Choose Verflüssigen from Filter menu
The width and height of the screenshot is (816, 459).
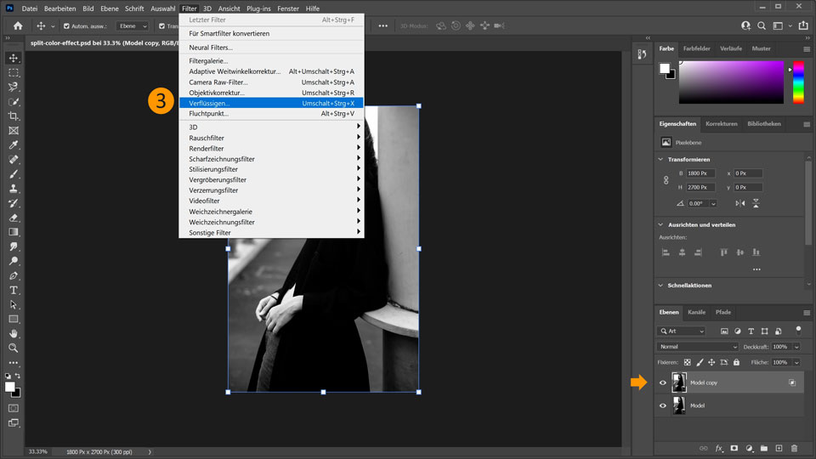tap(271, 103)
